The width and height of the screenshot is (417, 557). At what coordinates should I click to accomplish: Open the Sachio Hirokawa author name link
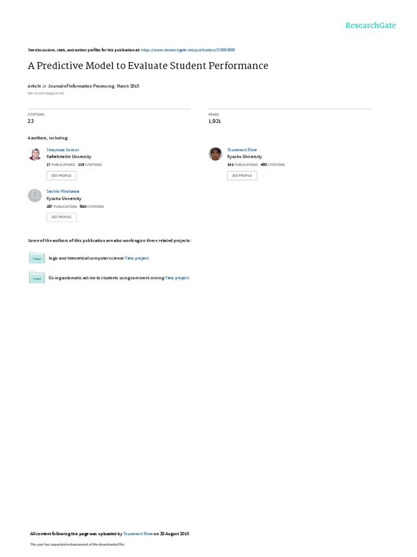coord(63,191)
